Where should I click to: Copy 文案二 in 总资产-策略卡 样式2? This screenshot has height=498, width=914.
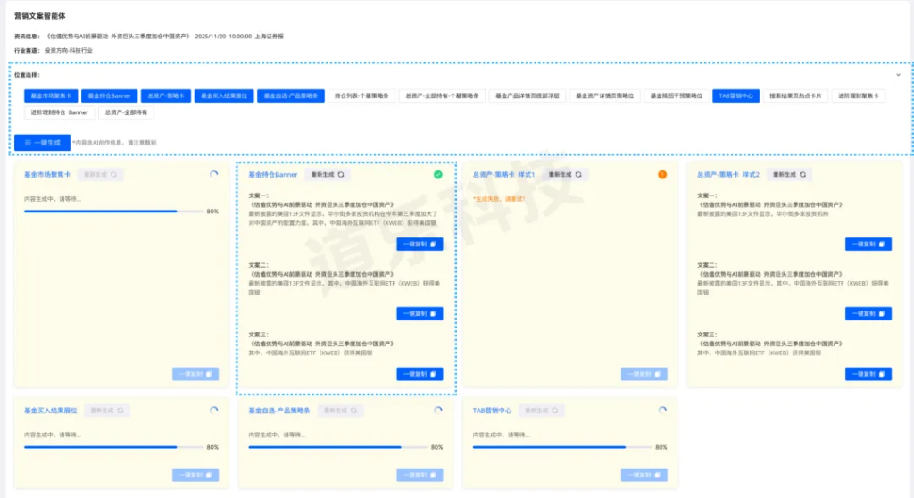[868, 313]
